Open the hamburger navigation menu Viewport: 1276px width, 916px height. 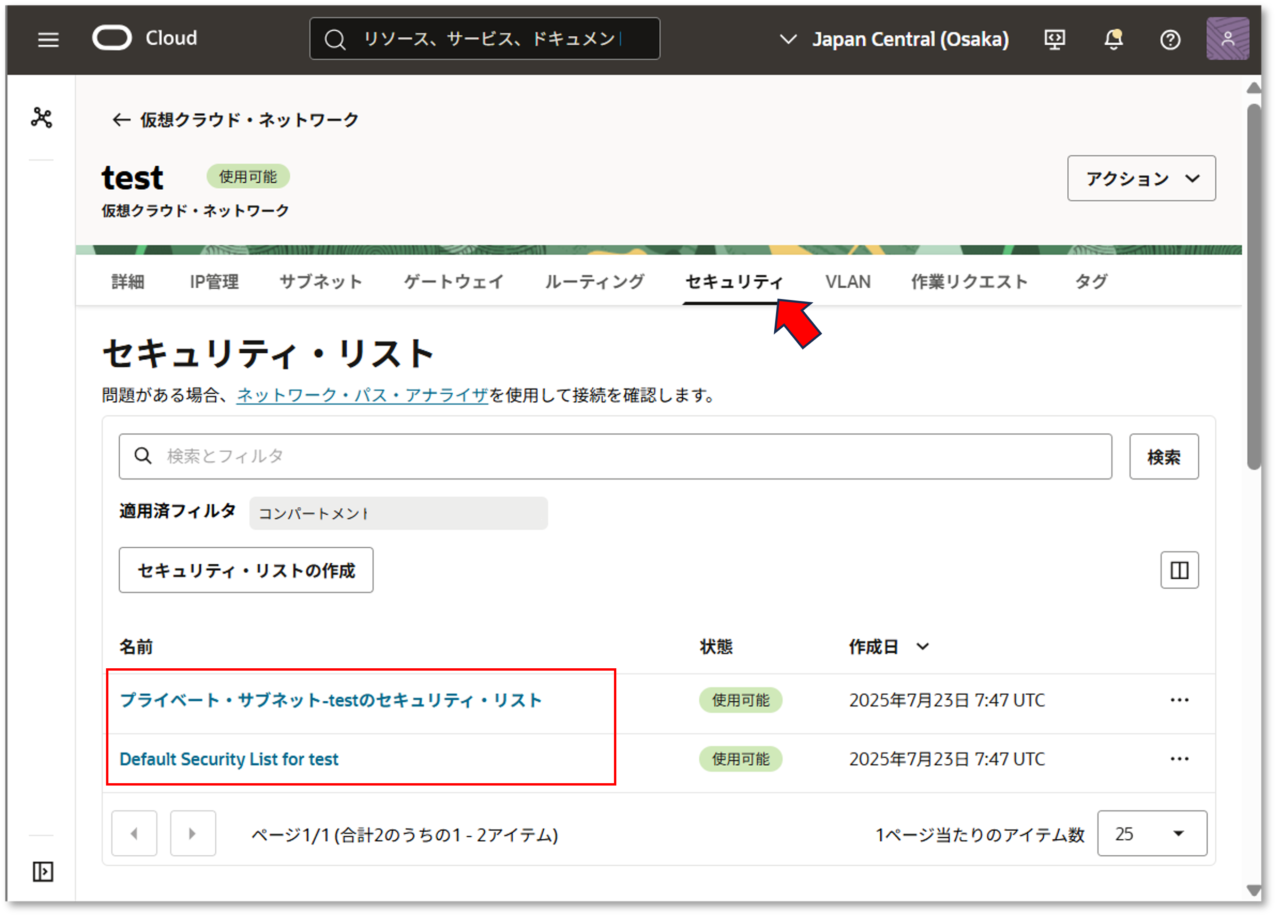click(48, 40)
